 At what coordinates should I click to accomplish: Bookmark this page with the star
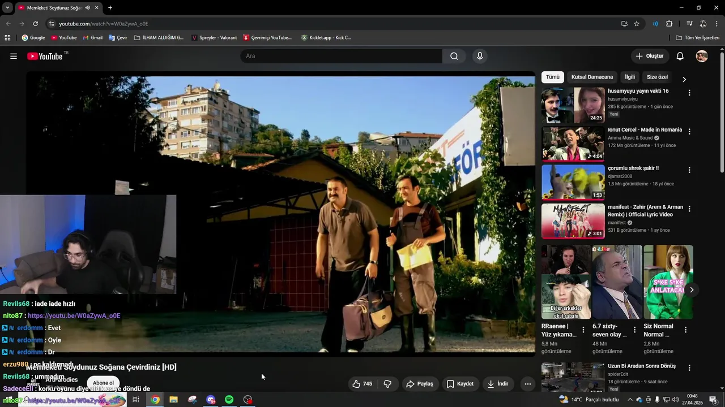[x=637, y=24]
